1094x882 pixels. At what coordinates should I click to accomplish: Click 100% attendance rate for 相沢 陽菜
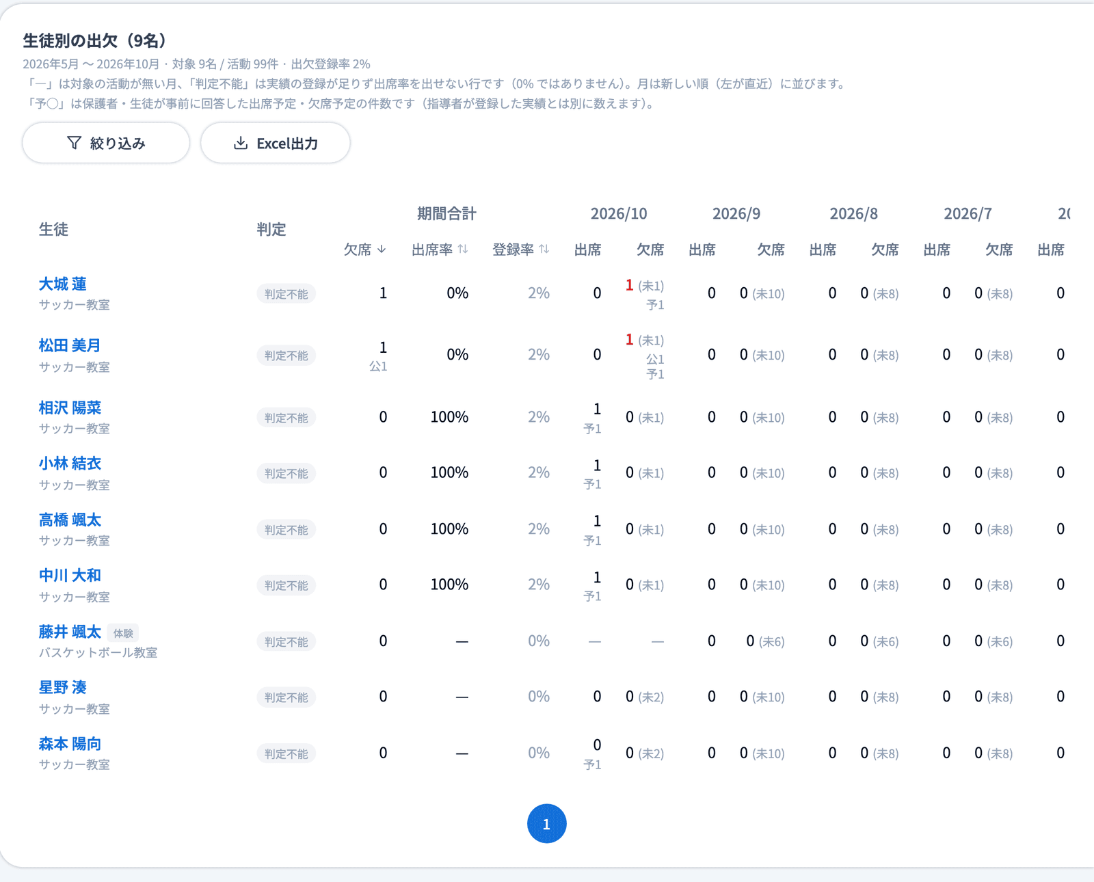(x=449, y=417)
